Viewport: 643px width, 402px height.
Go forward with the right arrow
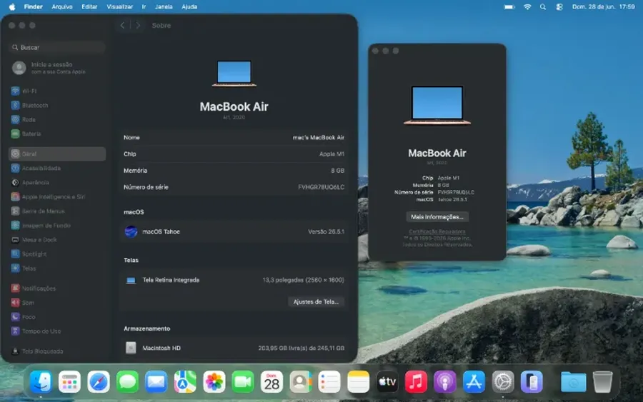138,26
